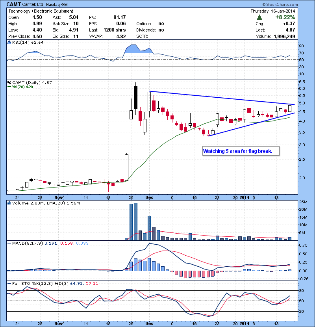Click the stochastic %D value 57.11
315x327 pixels.
[x=92, y=283]
